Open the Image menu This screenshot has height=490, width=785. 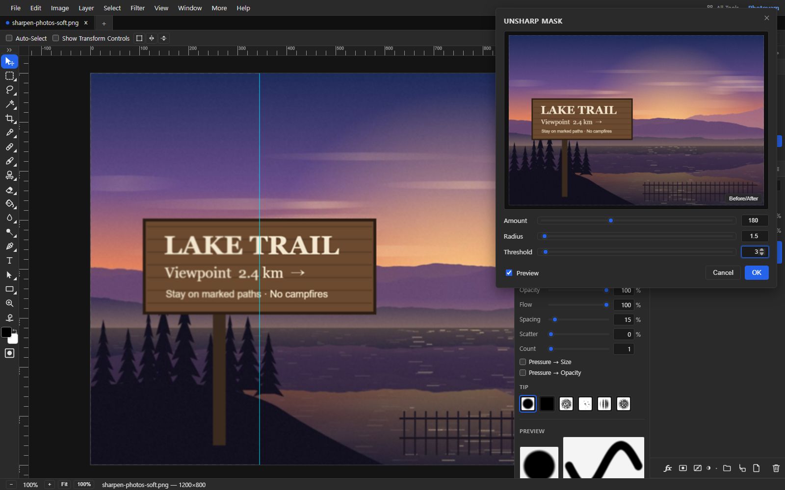point(60,8)
